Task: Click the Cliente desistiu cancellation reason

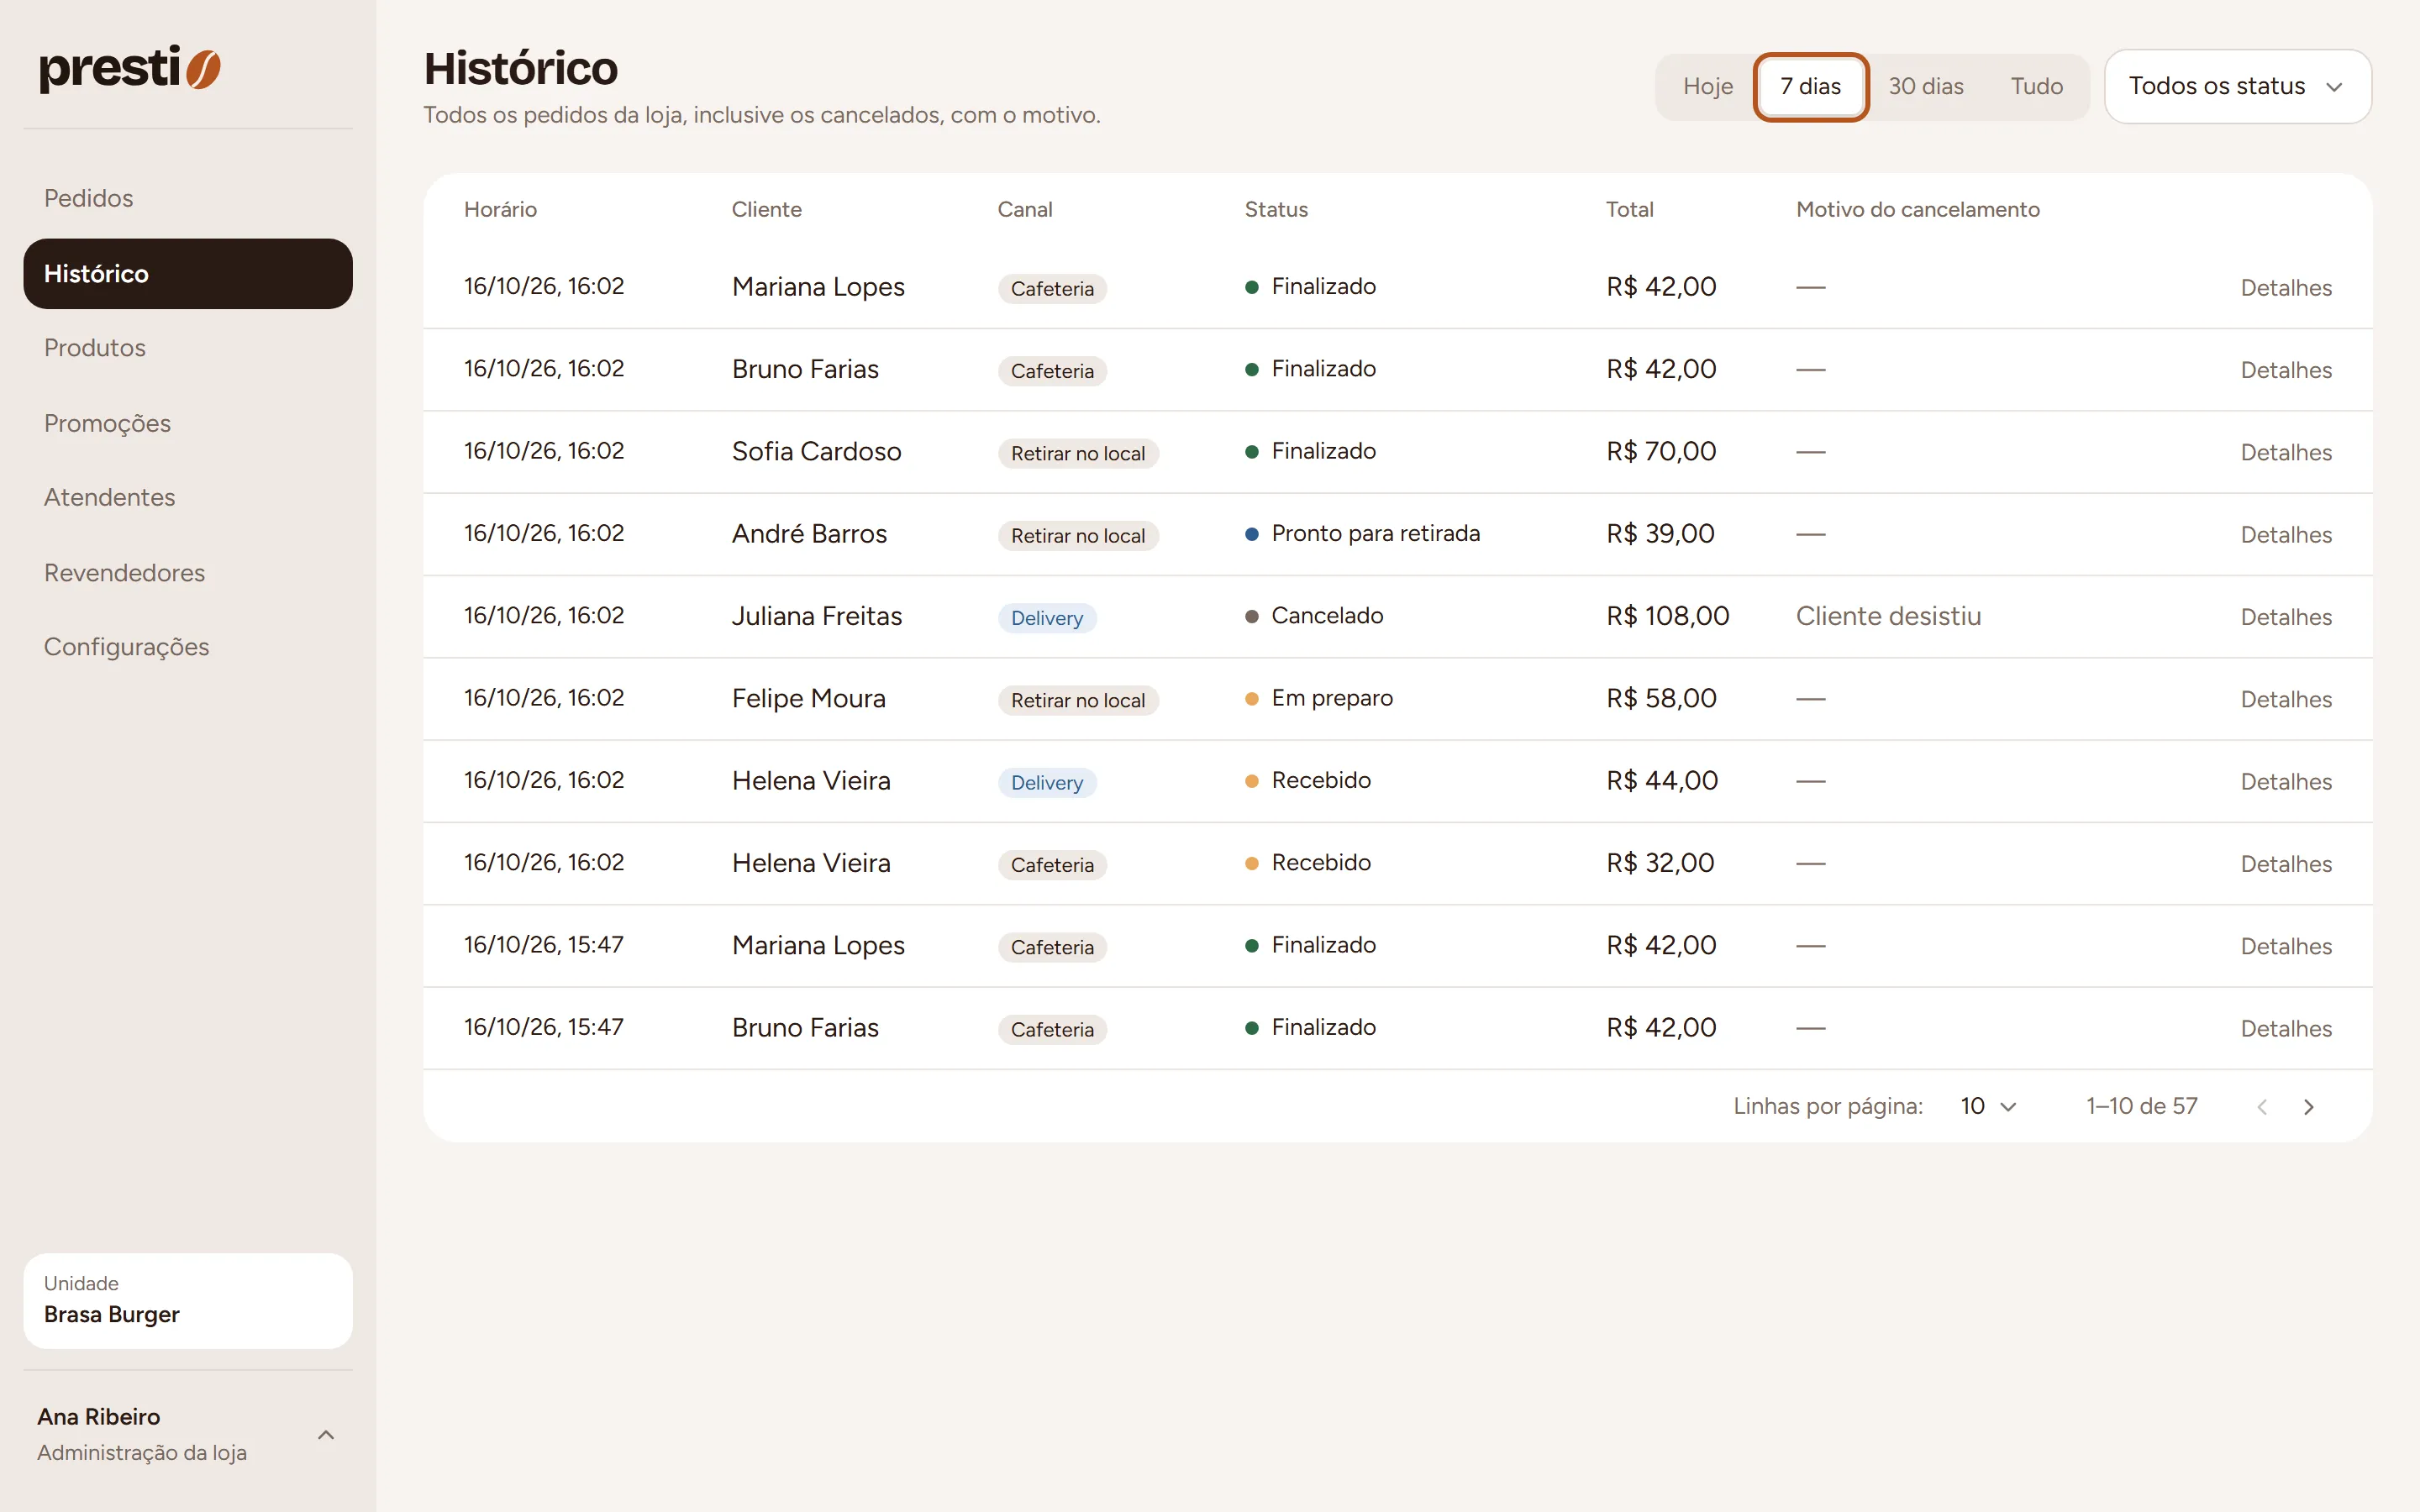Action: click(1888, 616)
